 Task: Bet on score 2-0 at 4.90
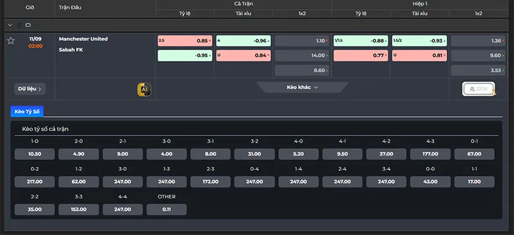point(78,154)
